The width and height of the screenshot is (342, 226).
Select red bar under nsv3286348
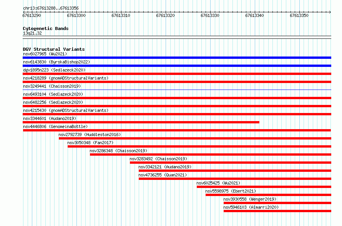click(x=211, y=155)
